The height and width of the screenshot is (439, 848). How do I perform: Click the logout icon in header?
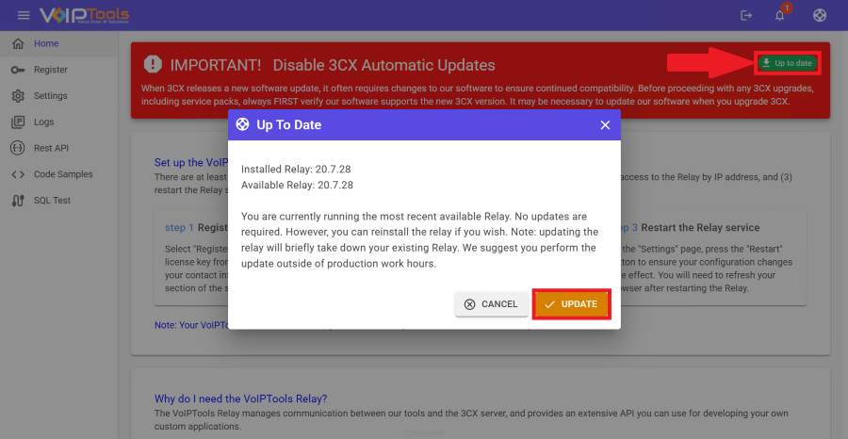pos(747,15)
